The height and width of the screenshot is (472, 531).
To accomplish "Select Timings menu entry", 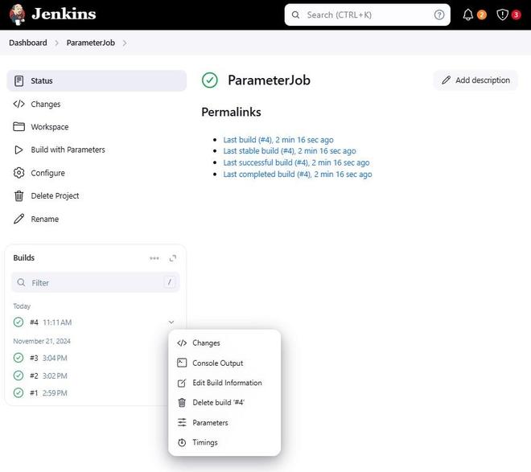I will tap(224, 442).
